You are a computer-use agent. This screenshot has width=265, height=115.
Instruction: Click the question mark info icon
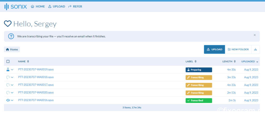click(11, 36)
